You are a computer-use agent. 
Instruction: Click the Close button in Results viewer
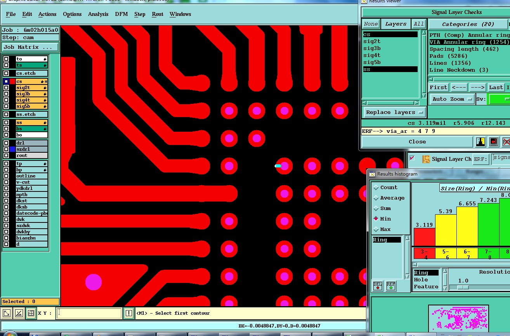[x=417, y=142]
